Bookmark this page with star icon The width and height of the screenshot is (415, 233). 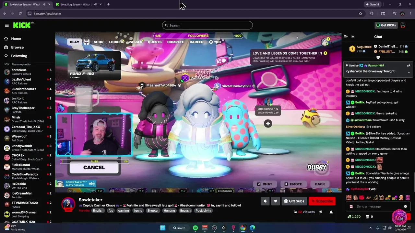coord(360,14)
